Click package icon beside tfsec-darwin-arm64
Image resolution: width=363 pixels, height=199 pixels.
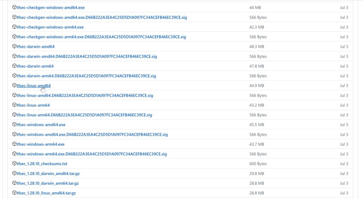14,66
